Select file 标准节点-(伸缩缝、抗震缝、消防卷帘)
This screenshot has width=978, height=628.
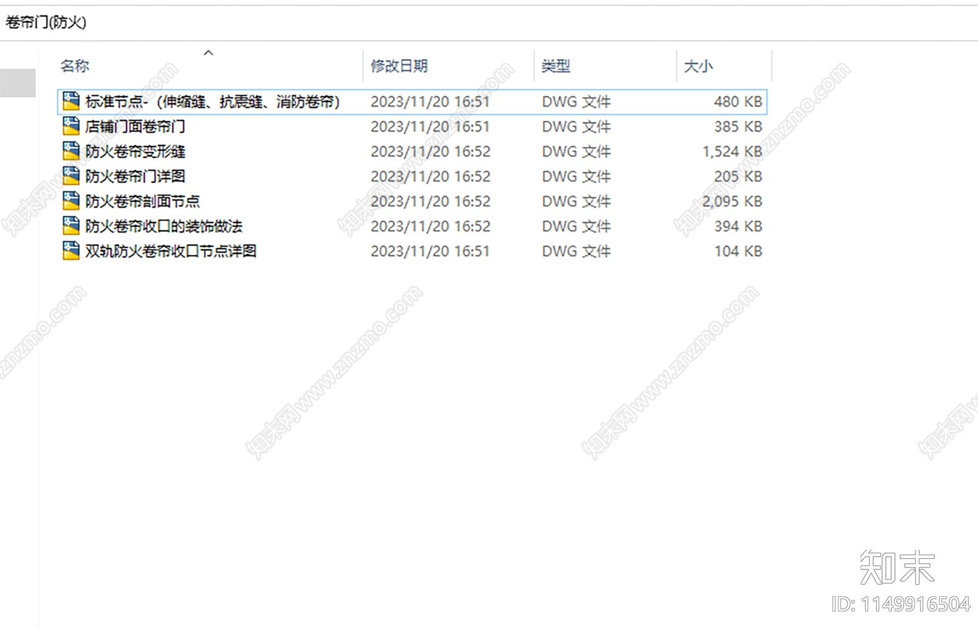click(x=213, y=101)
